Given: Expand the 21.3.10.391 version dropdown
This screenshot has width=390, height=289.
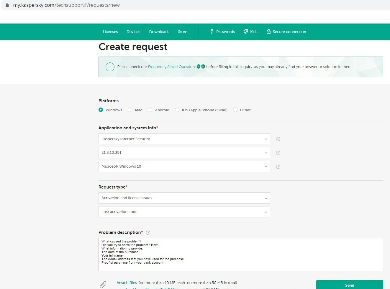Looking at the screenshot, I should point(184,153).
